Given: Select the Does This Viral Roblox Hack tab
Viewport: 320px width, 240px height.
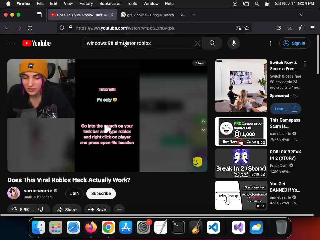Looking at the screenshot, I should 82,15.
